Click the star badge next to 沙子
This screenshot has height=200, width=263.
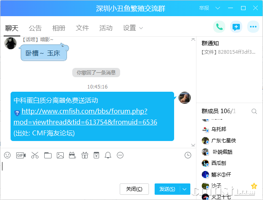pos(254,186)
